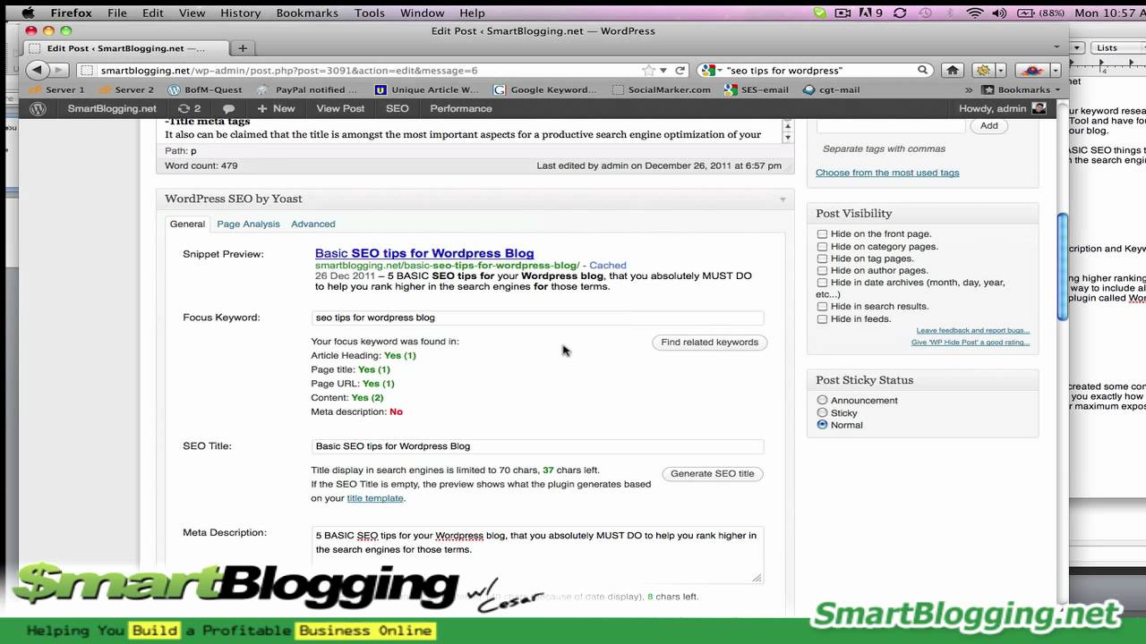Check Hide in date archives

click(822, 283)
